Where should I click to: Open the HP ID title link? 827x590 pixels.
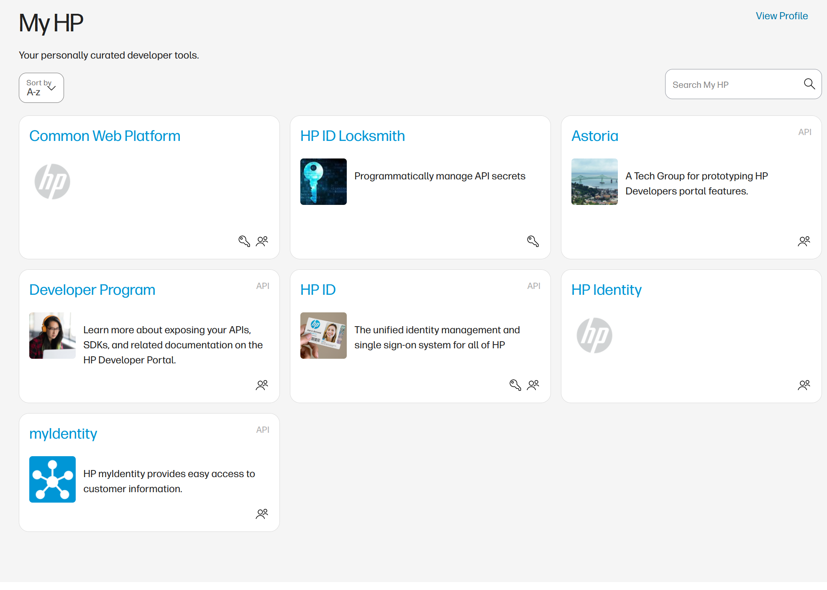point(318,290)
